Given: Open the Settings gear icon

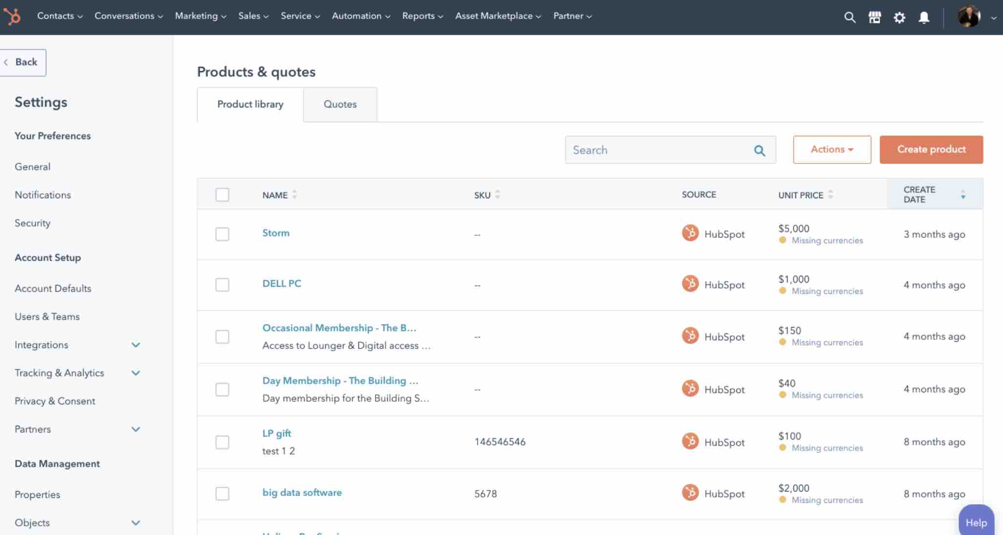Looking at the screenshot, I should (900, 17).
